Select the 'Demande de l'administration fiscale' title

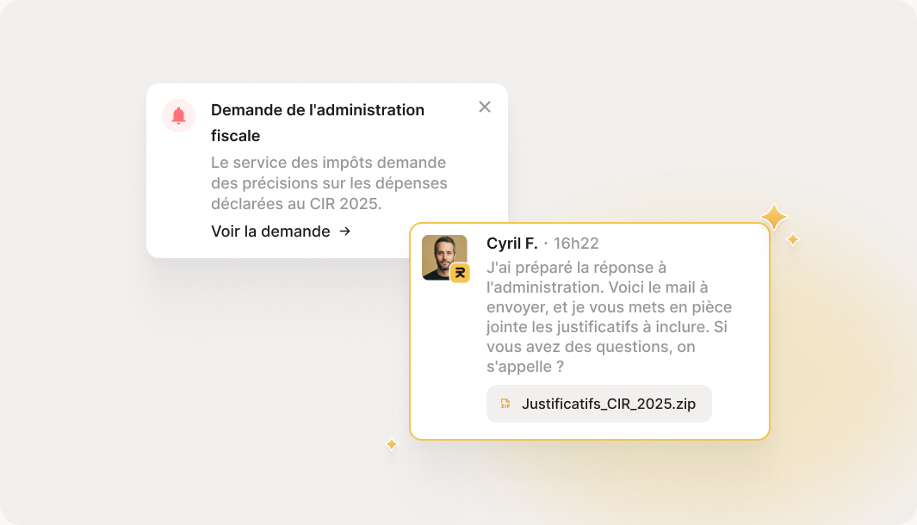(x=318, y=123)
